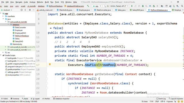Click the yellow light bulb intention icon
Viewport: 184px width, 103px height.
click(x=50, y=64)
